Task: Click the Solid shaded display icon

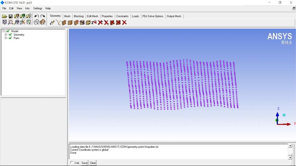Action: pos(43,22)
